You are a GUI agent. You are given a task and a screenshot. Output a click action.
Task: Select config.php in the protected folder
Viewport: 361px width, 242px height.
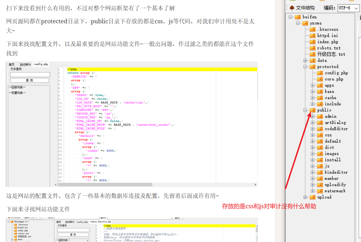point(336,73)
